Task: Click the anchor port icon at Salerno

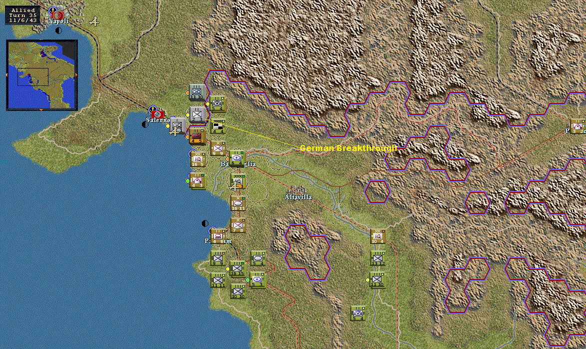Action: pos(153,109)
